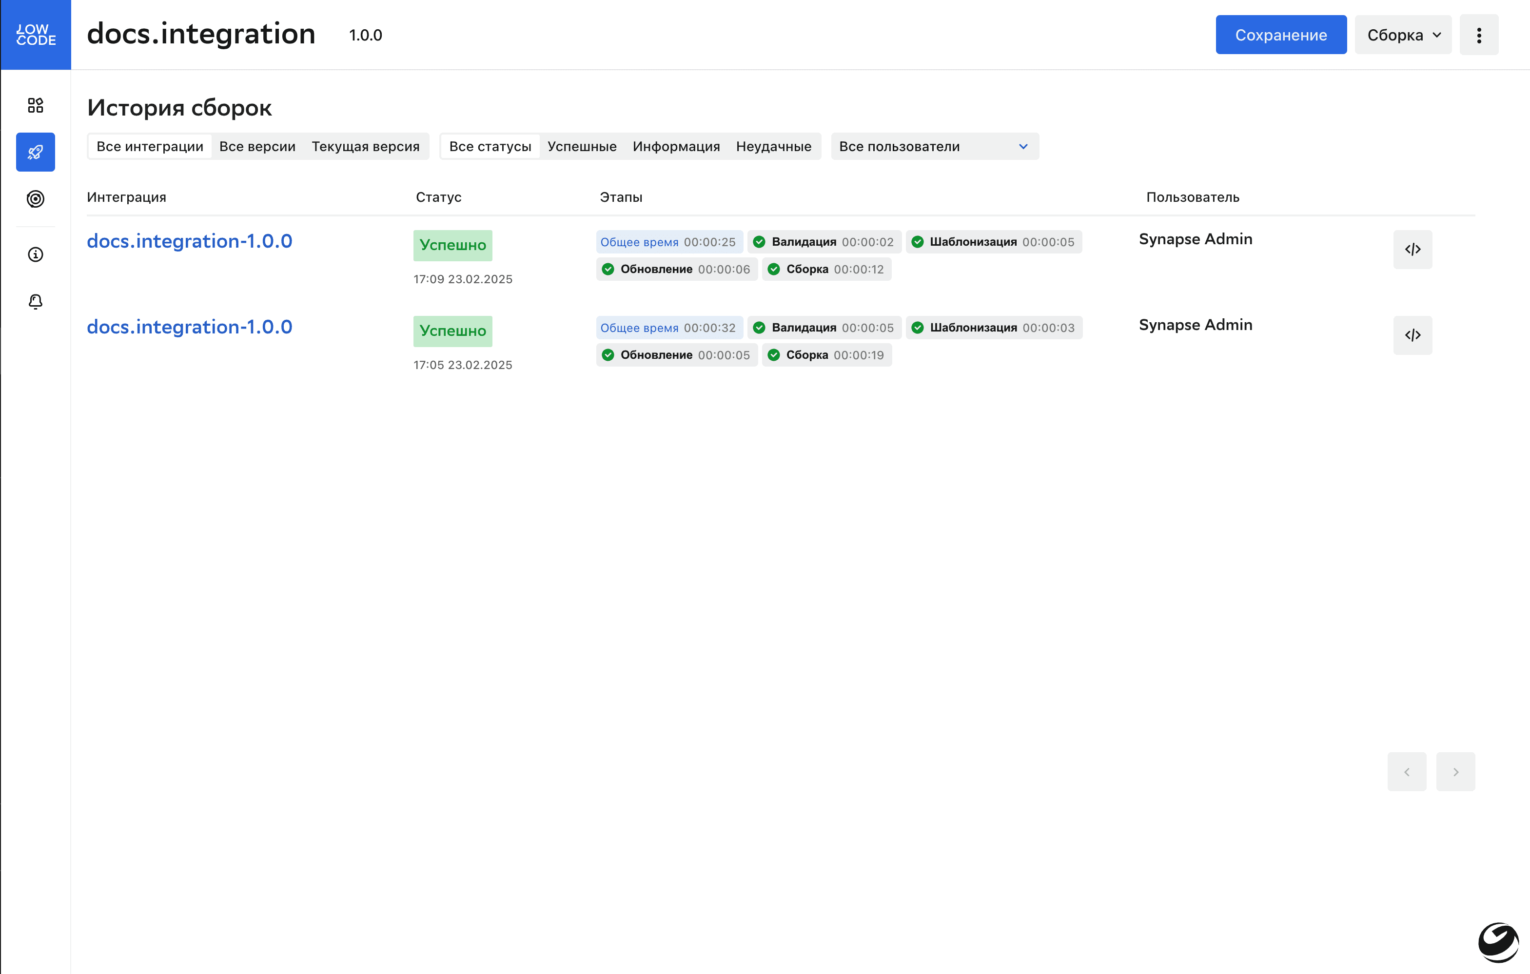1530x974 pixels.
Task: Switch to the Информация status tab
Action: tap(676, 146)
